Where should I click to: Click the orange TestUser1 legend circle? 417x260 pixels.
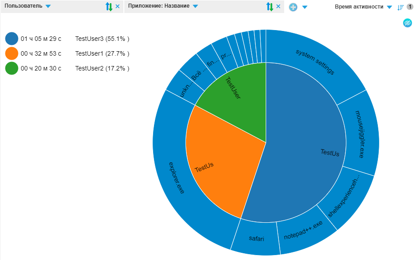(x=12, y=53)
